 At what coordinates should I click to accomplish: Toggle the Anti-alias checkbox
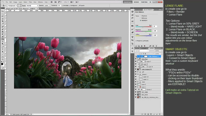click(x=62, y=5)
